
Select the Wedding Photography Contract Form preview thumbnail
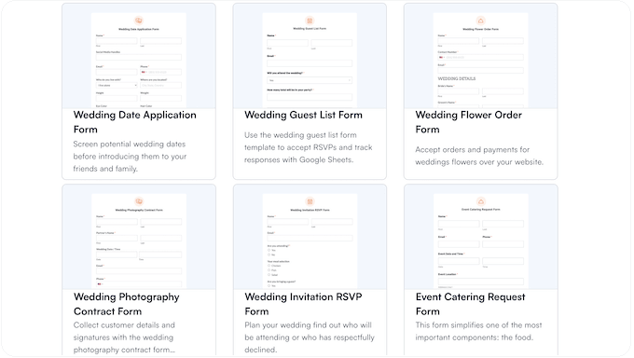point(139,241)
